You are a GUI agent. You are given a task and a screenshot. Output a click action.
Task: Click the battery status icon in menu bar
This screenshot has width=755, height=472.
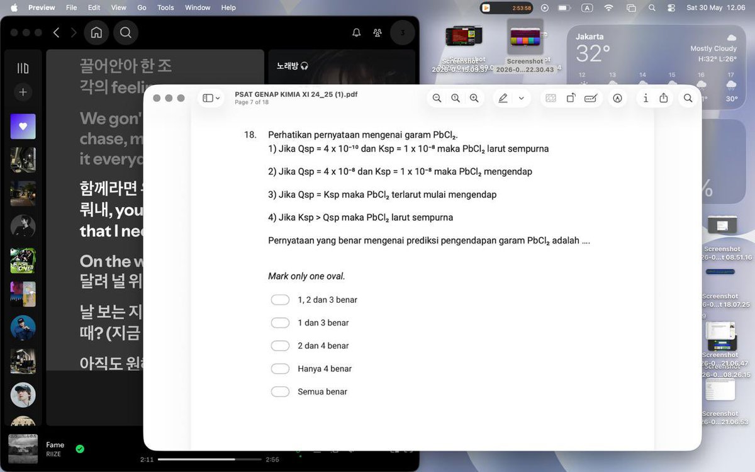pyautogui.click(x=564, y=8)
